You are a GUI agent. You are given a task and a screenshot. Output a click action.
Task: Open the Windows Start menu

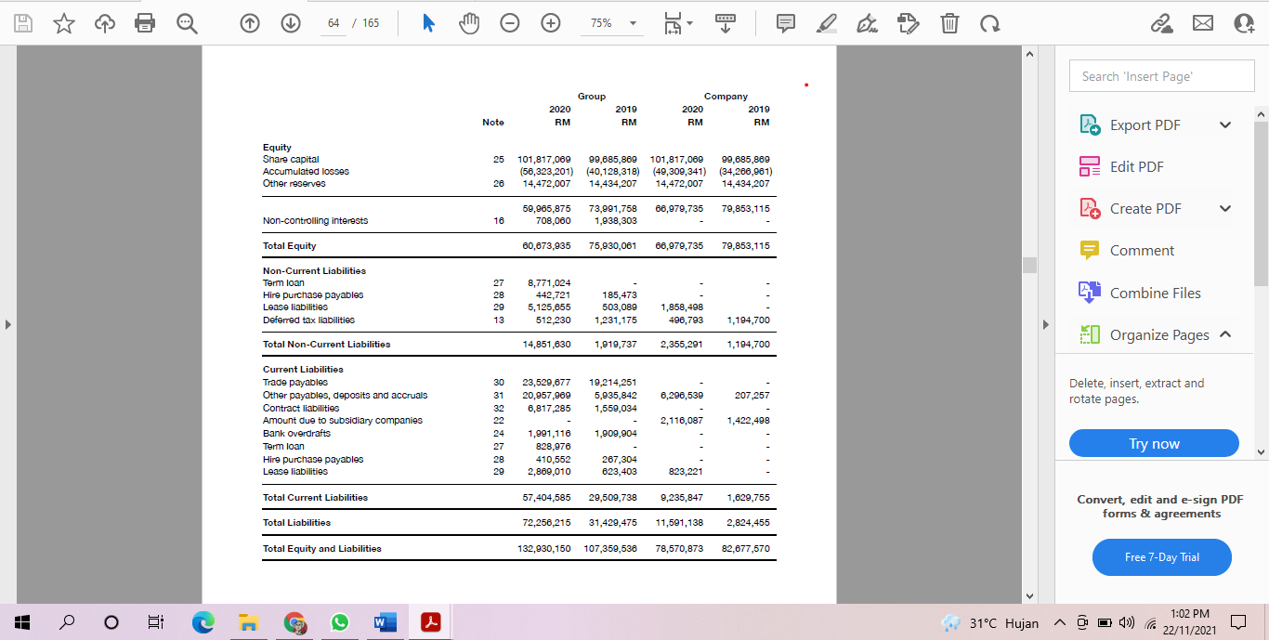point(21,623)
